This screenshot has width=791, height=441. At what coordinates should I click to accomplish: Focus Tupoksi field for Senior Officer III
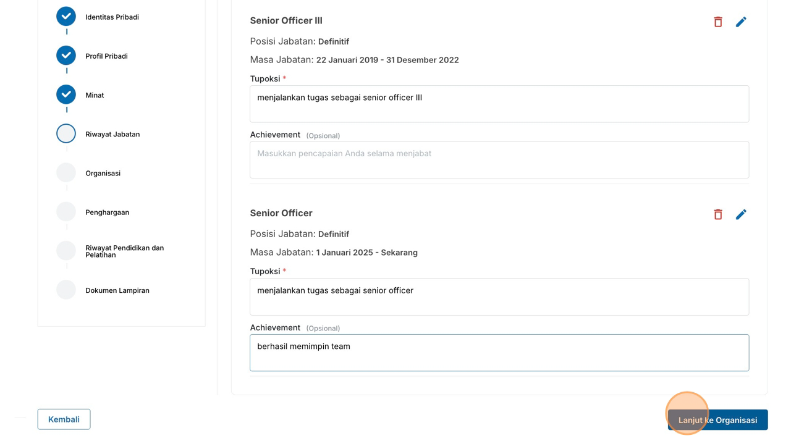(x=499, y=104)
